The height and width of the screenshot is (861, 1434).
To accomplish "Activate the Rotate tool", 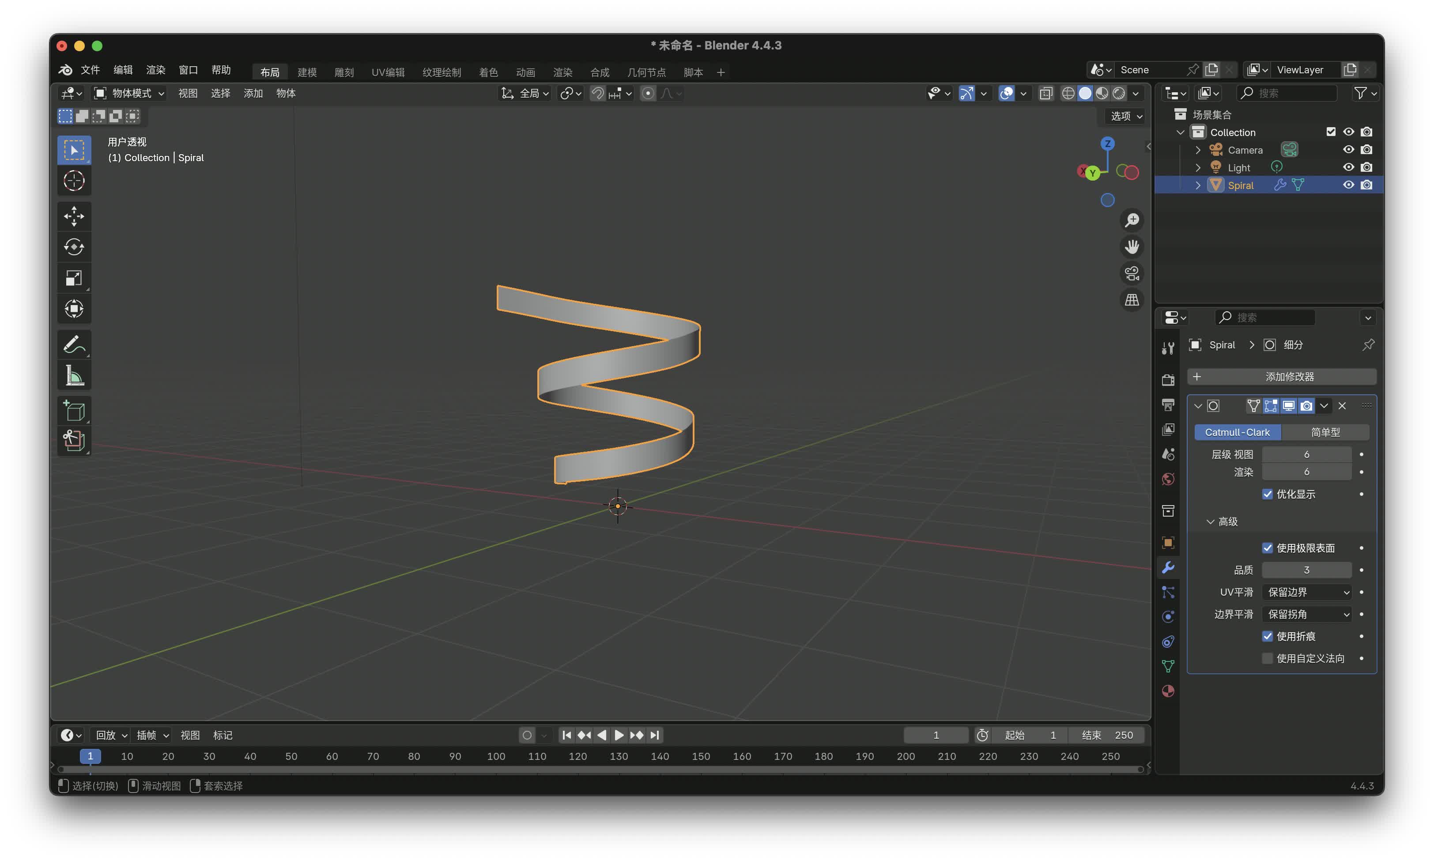I will point(74,247).
